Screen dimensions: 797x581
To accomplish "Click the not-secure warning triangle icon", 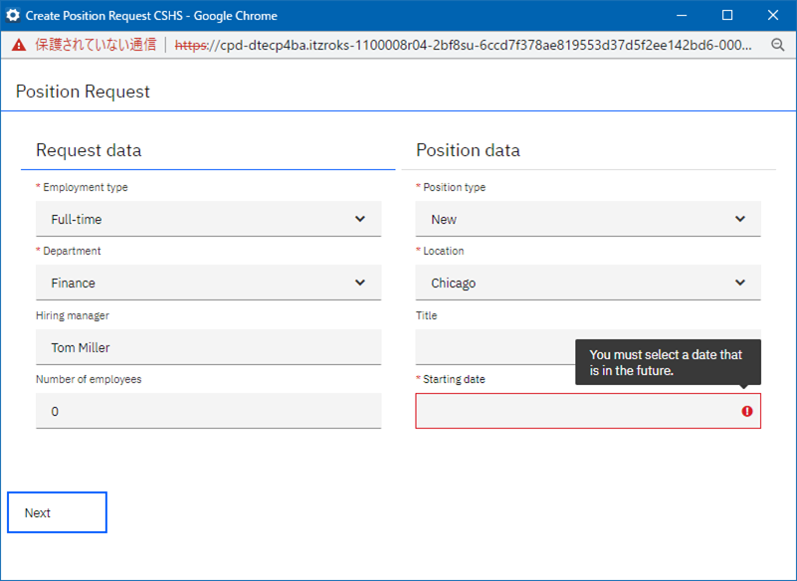I will [x=19, y=45].
